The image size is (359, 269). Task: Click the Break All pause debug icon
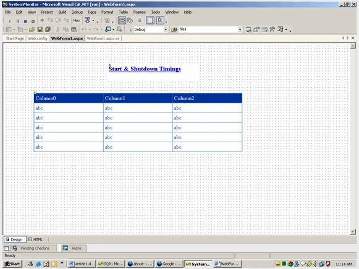click(x=18, y=21)
